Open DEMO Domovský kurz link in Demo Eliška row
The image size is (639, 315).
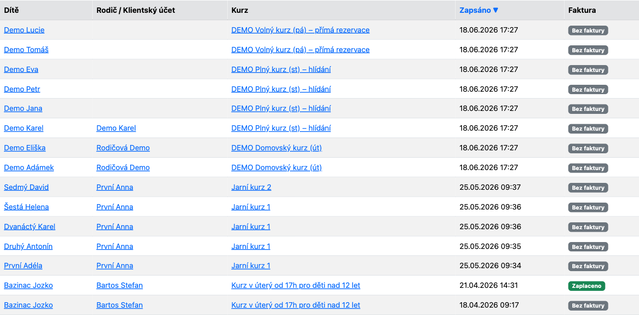pos(277,148)
